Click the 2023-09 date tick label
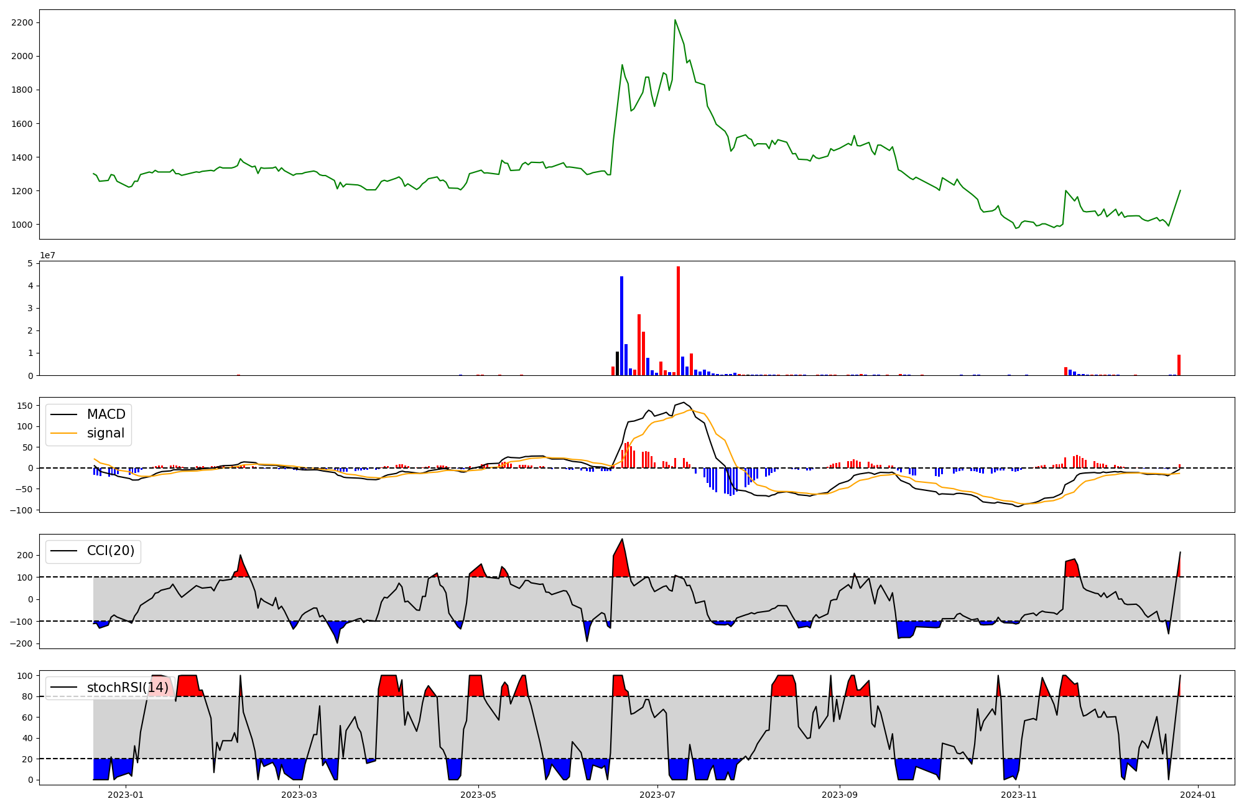 pyautogui.click(x=840, y=795)
